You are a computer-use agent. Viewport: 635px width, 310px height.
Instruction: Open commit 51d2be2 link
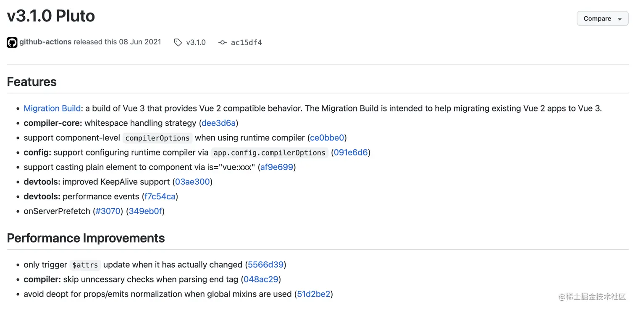(x=314, y=294)
